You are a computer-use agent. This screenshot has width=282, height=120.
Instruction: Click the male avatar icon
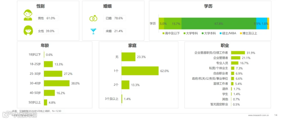28,15
